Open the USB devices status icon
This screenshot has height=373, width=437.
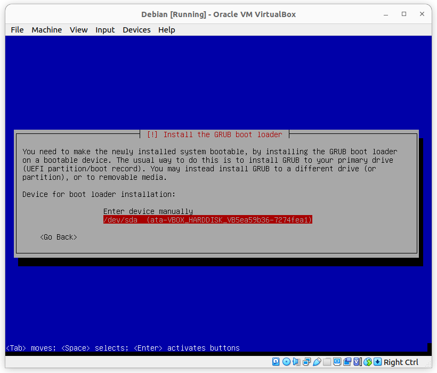point(317,362)
